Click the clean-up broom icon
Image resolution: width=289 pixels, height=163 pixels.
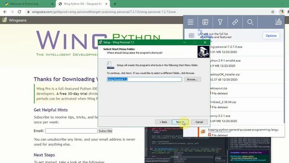coord(278,22)
